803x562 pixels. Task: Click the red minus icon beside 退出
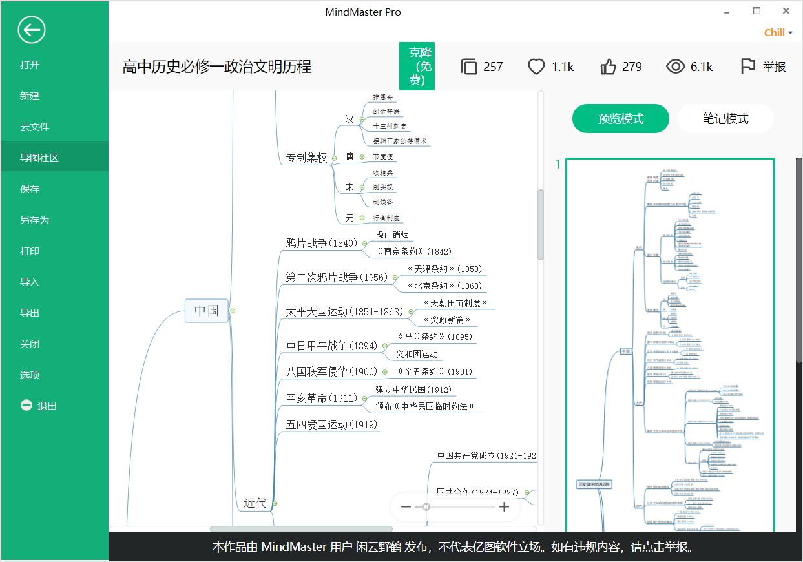click(26, 406)
